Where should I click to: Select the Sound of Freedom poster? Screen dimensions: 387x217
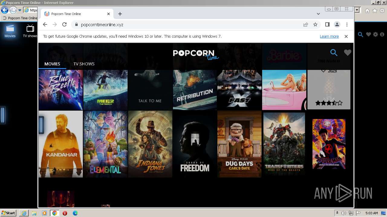[x=195, y=144]
